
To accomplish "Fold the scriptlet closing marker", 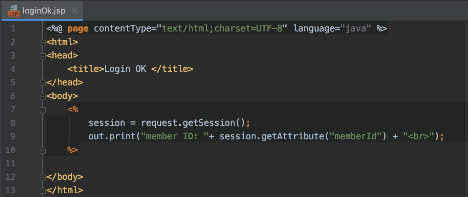I will click(42, 150).
